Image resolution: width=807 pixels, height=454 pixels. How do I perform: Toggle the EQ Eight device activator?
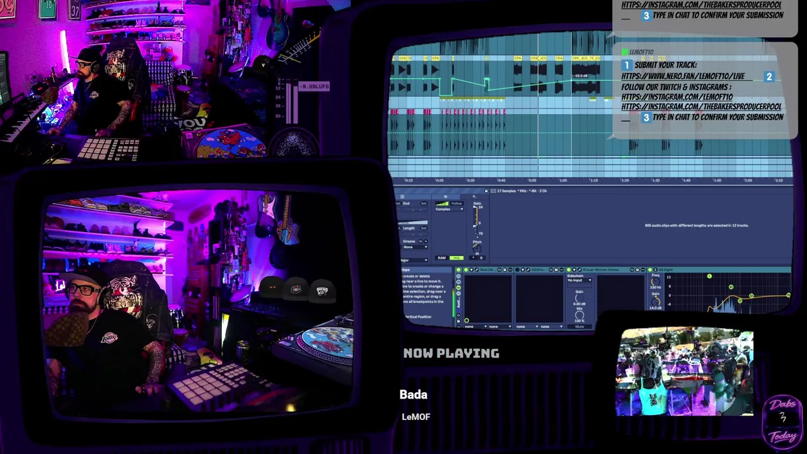point(650,269)
